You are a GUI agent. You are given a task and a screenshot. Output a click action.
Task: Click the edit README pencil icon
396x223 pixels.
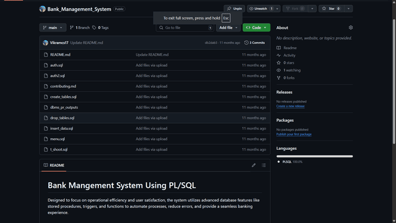coord(254,165)
